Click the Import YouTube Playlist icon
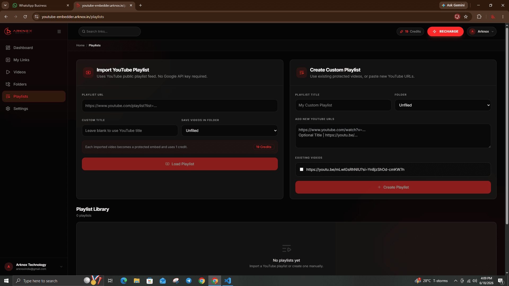This screenshot has width=509, height=286. pos(88,73)
